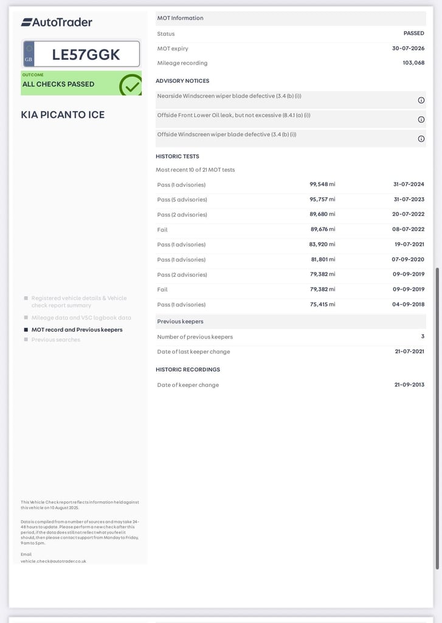Click the PASSED status value
Image resolution: width=442 pixels, height=623 pixels.
414,33
